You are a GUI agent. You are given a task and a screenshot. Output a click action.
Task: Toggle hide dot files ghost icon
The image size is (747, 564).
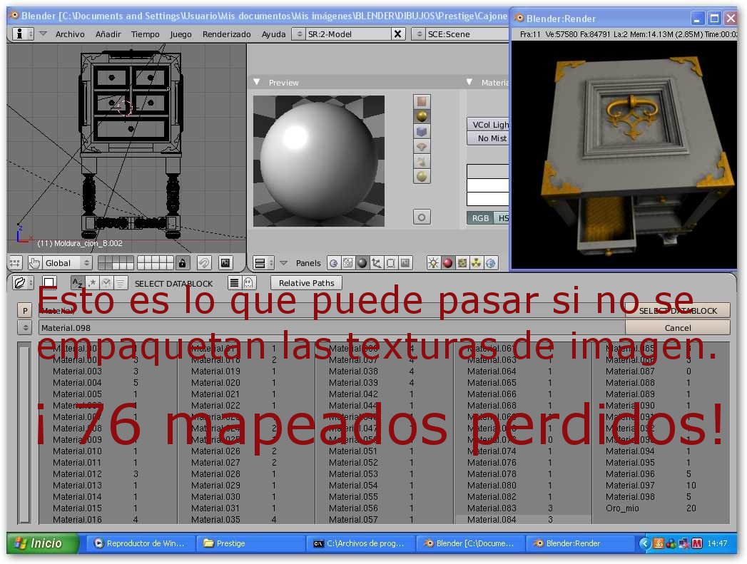point(248,283)
